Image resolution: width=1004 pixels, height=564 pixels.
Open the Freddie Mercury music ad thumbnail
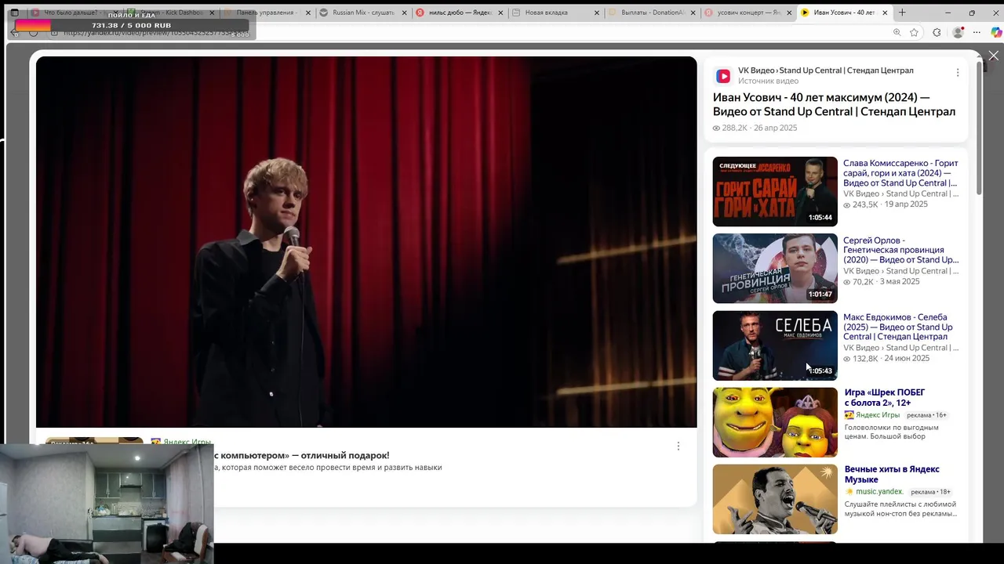pyautogui.click(x=775, y=499)
